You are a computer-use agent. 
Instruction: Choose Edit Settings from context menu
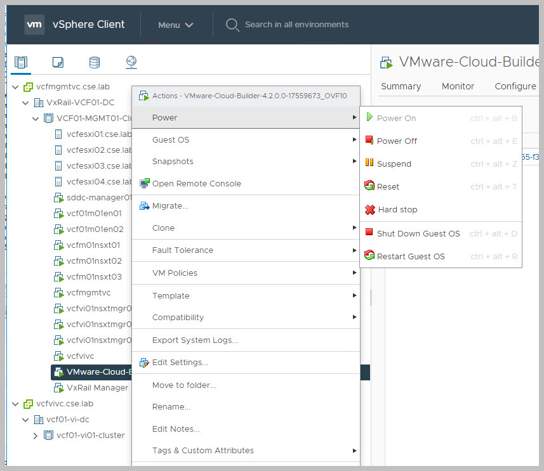180,363
